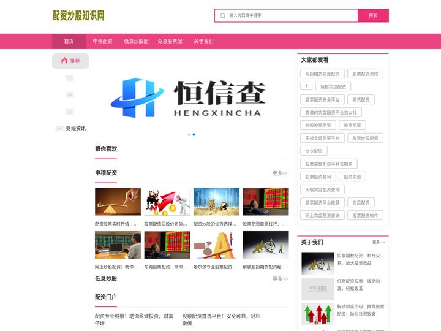Open article 配资专业股票：助你稳健投资
Screen dimensions: 441x331
[134, 320]
